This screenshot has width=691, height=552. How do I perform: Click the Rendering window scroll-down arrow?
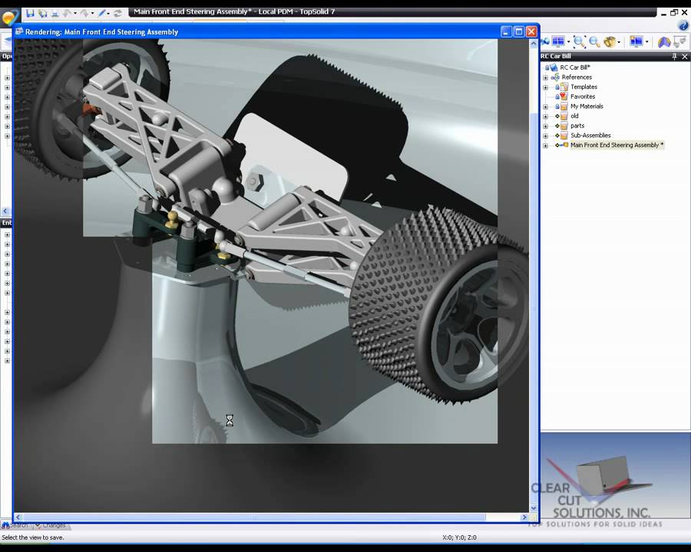534,508
